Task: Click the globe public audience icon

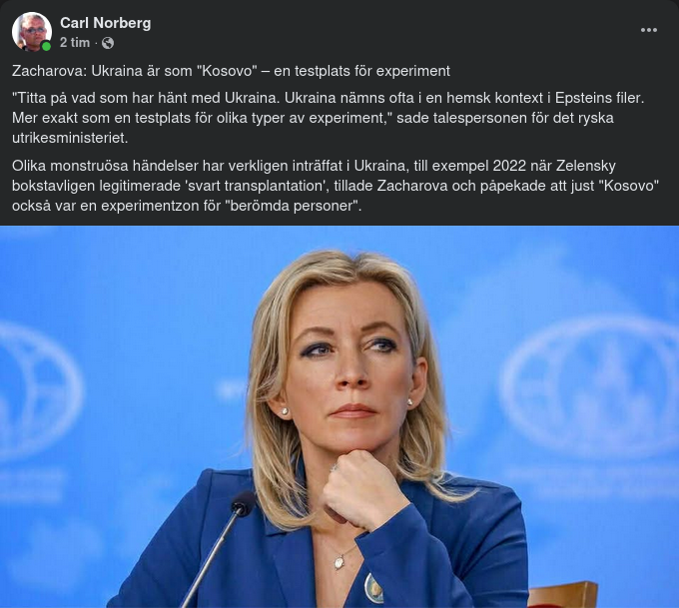Action: click(x=108, y=43)
